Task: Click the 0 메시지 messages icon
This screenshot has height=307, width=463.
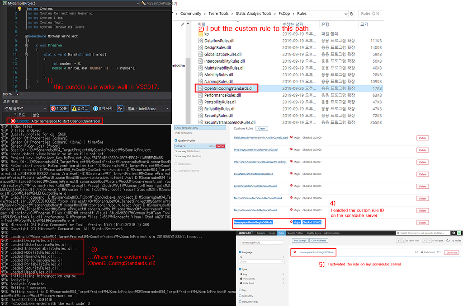Action: click(x=95, y=108)
